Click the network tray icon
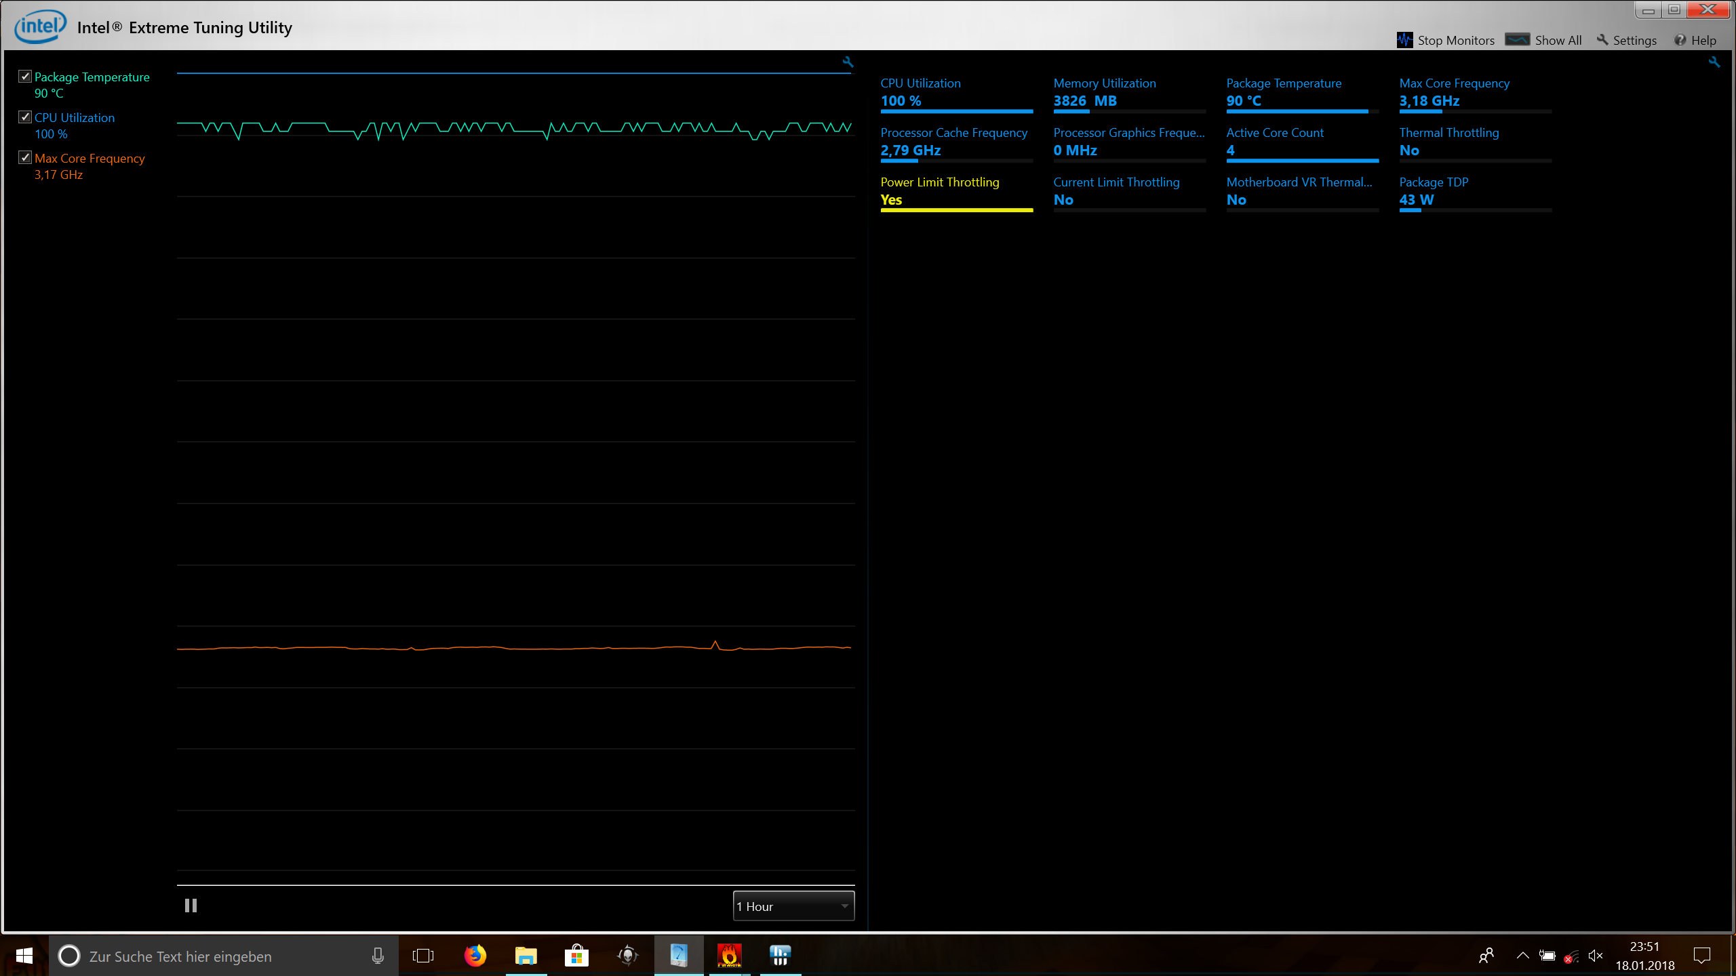 (1571, 956)
